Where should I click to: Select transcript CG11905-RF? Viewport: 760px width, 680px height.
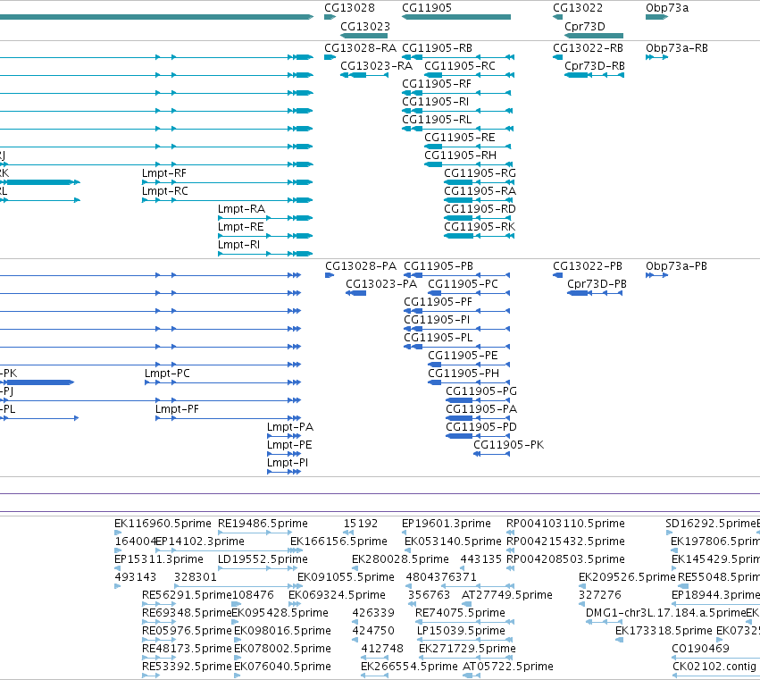coord(437,84)
